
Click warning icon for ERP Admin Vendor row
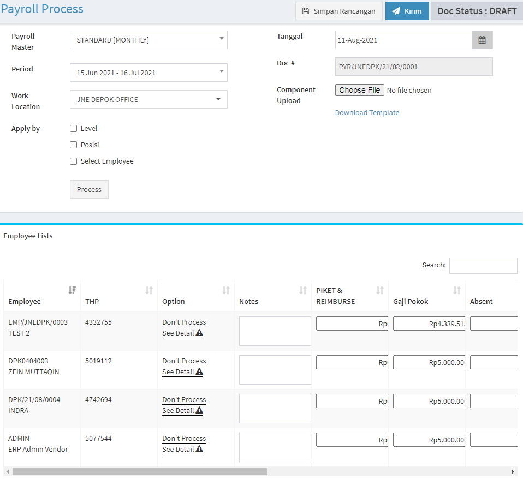pyautogui.click(x=199, y=448)
